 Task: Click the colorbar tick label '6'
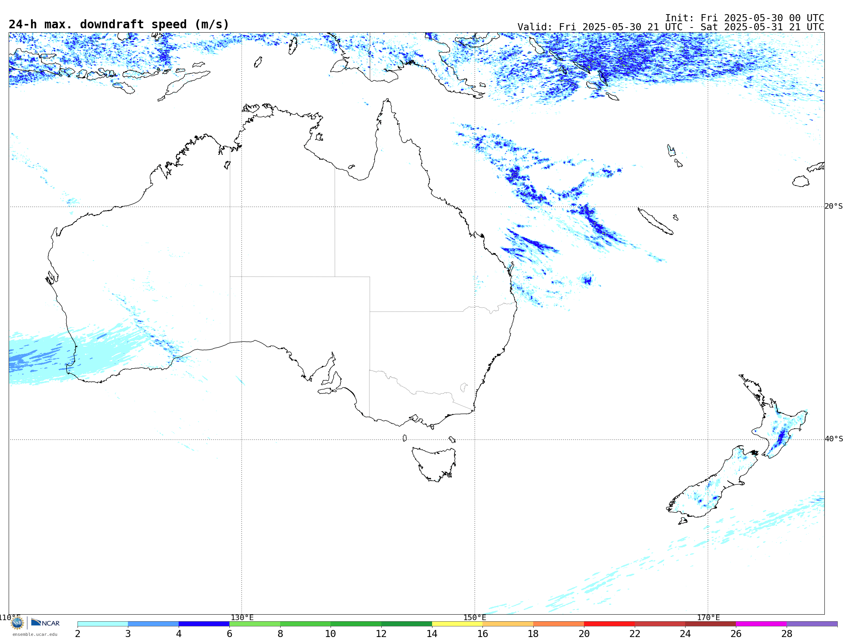229,634
